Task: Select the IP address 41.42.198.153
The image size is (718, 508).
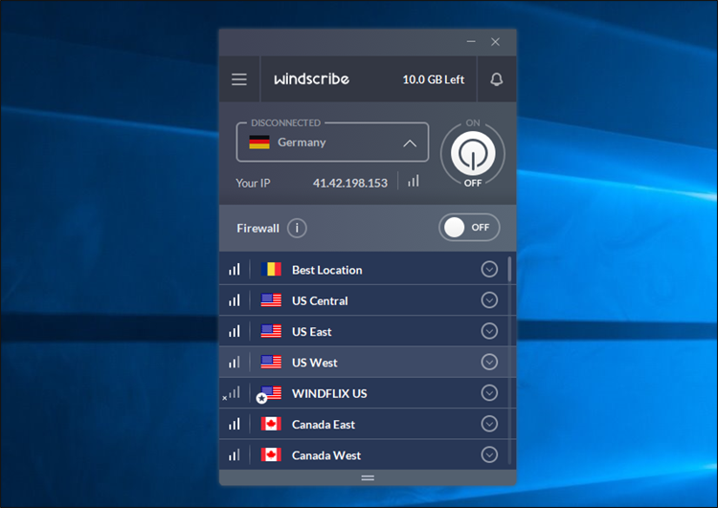Action: click(x=349, y=183)
